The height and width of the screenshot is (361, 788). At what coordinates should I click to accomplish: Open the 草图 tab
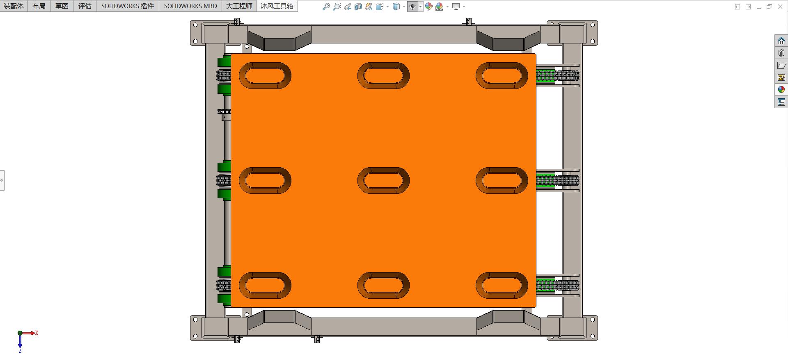click(62, 6)
